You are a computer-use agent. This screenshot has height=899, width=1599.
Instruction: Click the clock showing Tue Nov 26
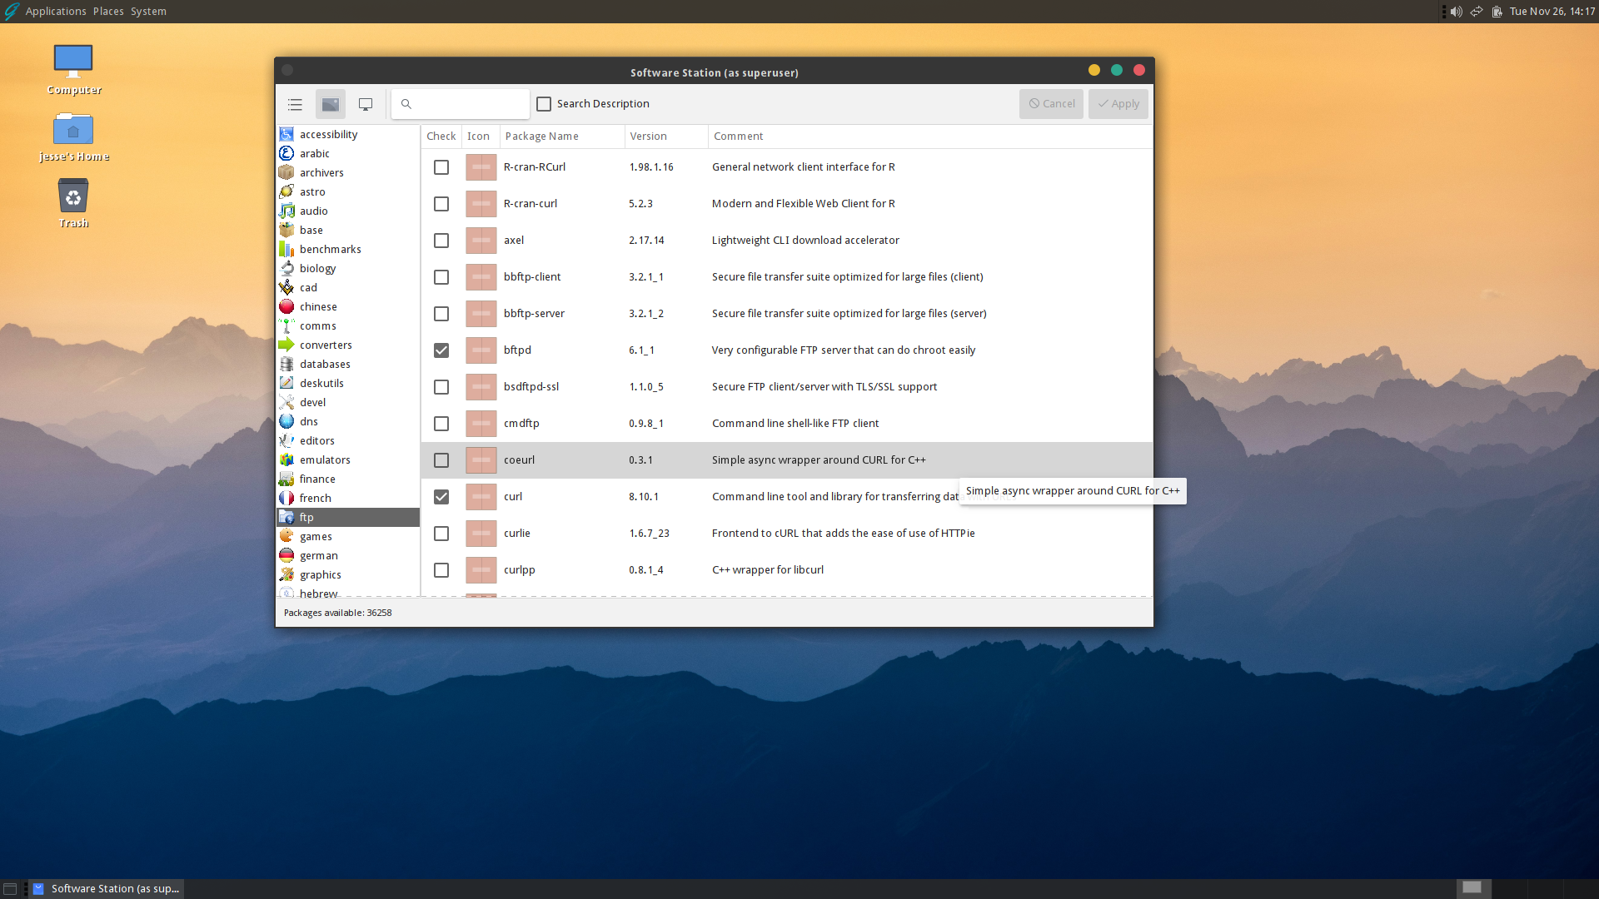1552,11
